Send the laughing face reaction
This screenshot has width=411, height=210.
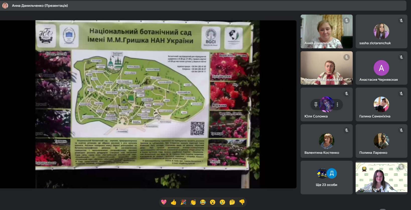pyautogui.click(x=203, y=202)
